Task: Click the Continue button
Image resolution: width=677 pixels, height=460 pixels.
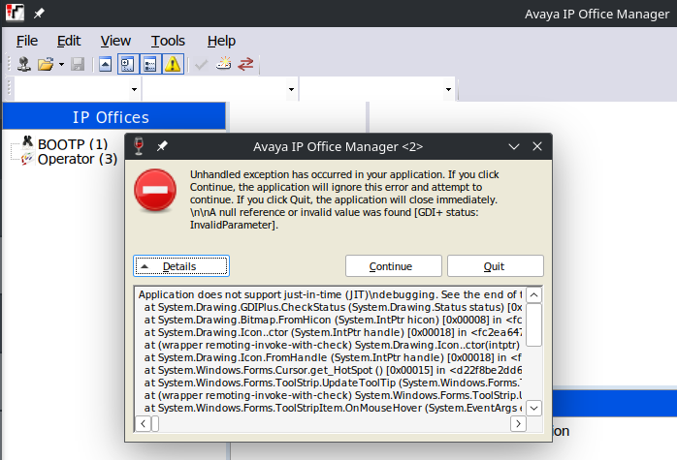Action: (394, 266)
